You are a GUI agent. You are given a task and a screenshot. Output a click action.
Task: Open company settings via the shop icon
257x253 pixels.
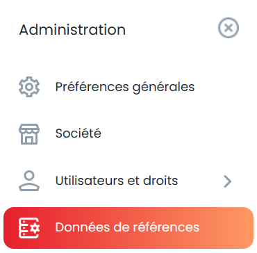click(x=29, y=134)
